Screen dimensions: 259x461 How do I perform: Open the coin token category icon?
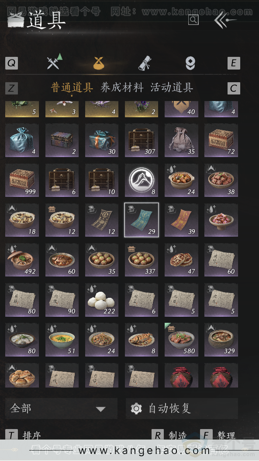click(190, 63)
